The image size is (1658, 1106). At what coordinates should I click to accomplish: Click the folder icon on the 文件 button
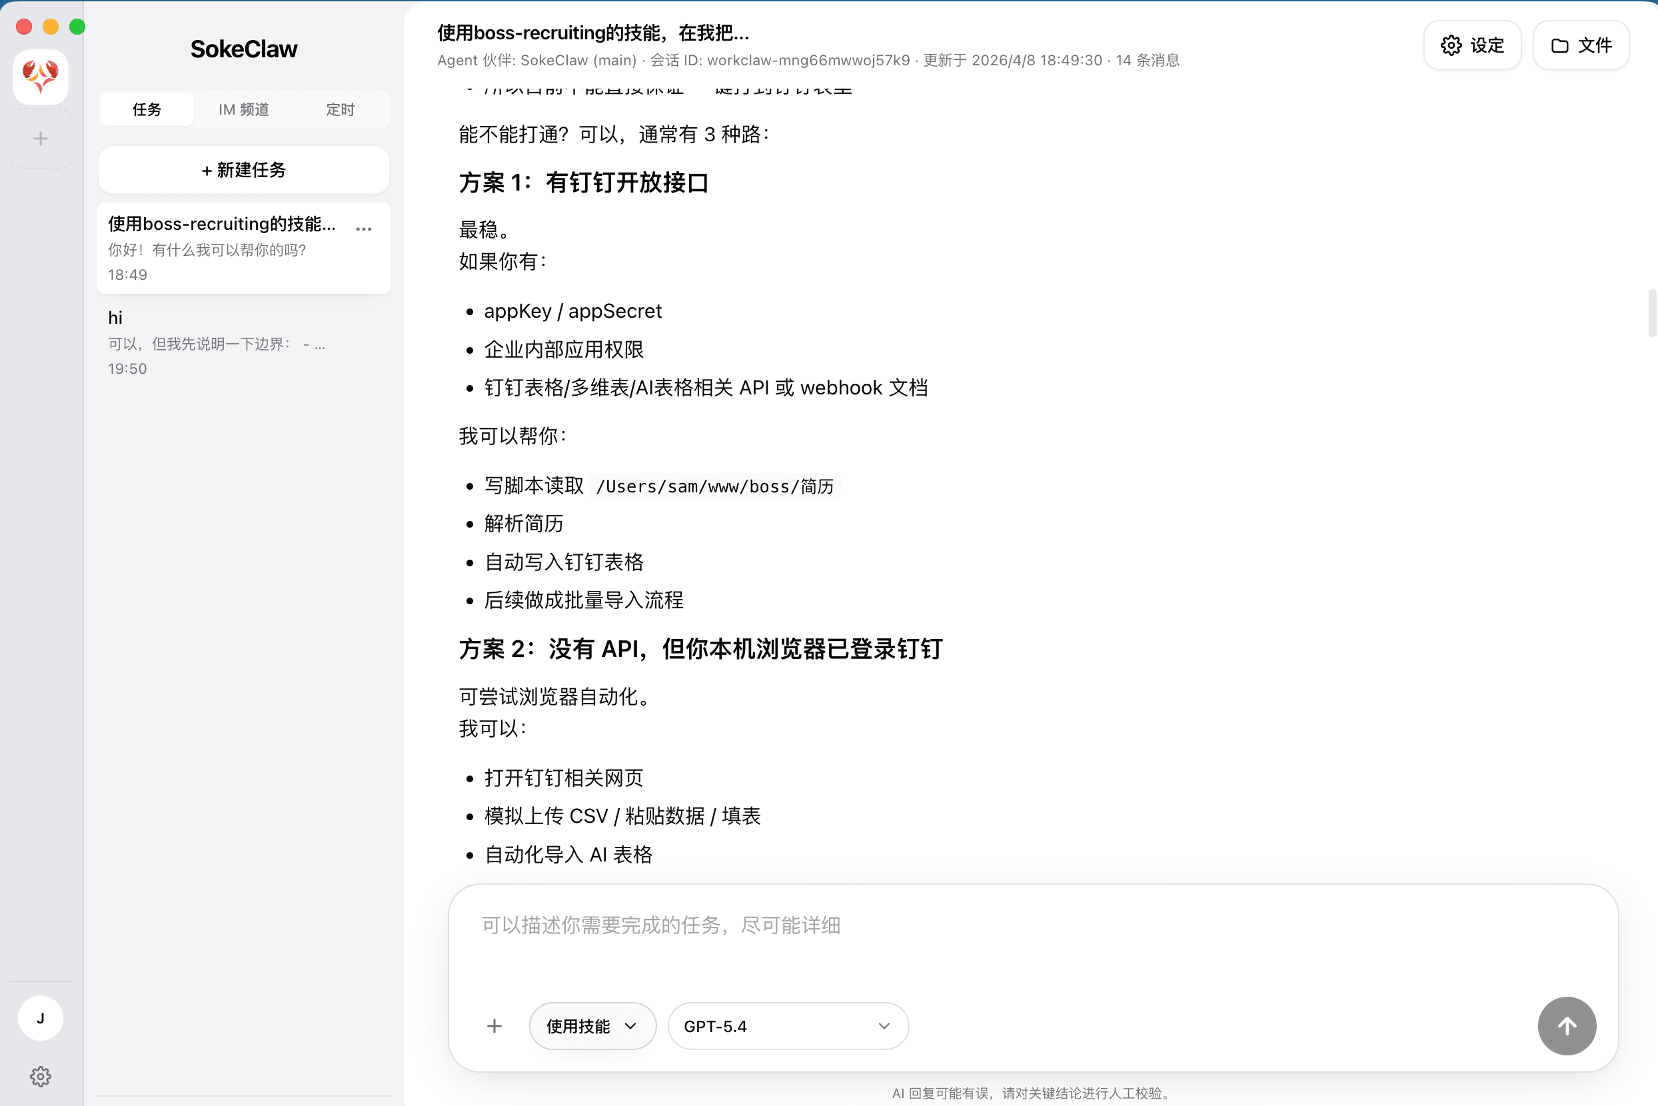click(x=1559, y=45)
